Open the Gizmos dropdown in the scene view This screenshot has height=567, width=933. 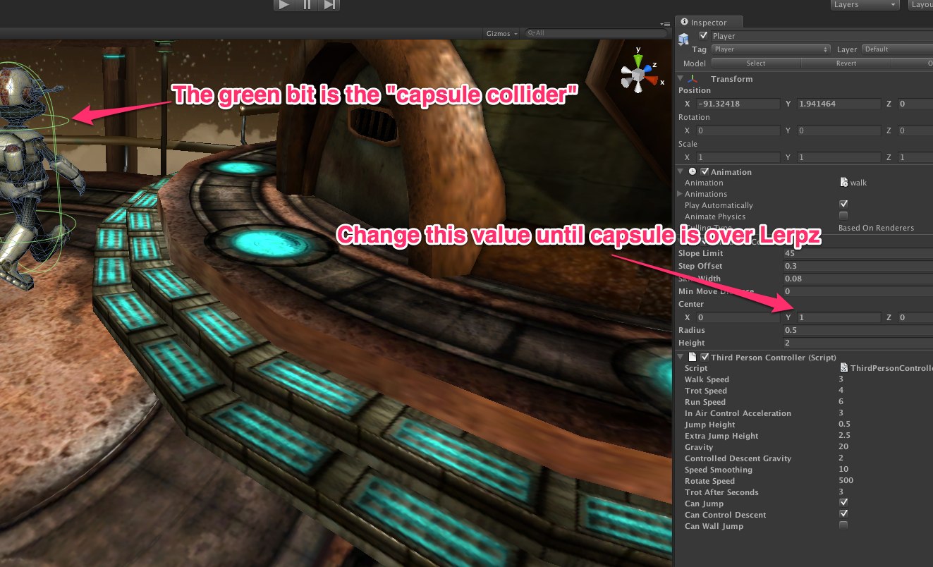[502, 32]
